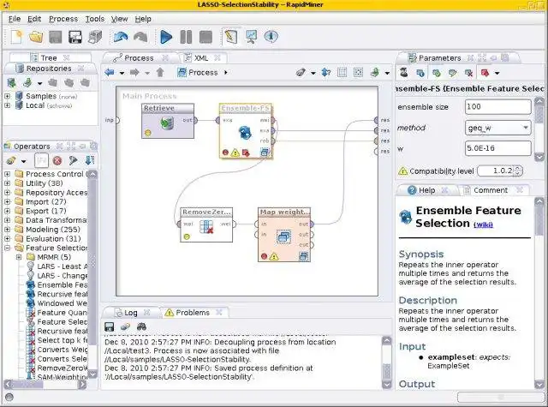This screenshot has width=548, height=407.
Task: Open dropdown arrow beside export process icon
Action: [x=387, y=73]
